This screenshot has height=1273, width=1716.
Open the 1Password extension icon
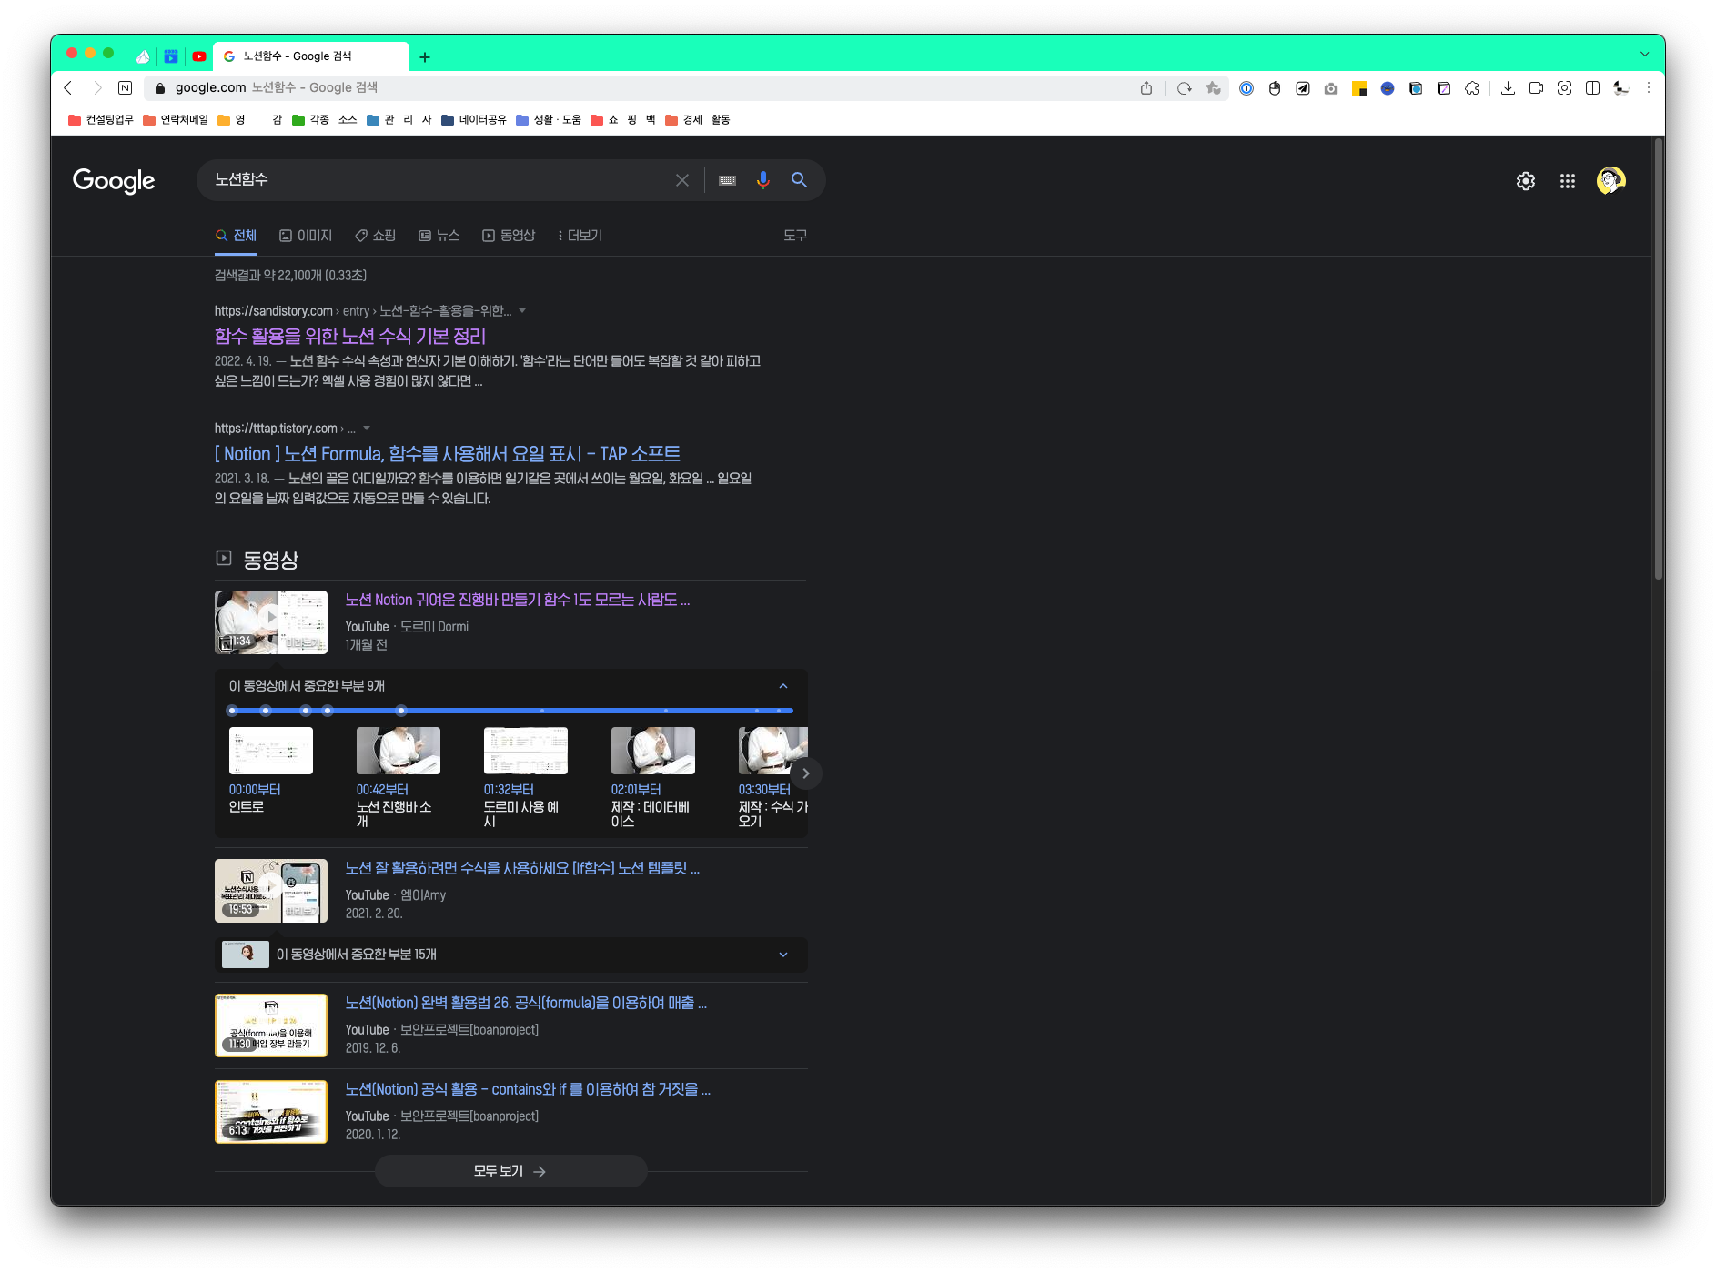tap(1247, 88)
